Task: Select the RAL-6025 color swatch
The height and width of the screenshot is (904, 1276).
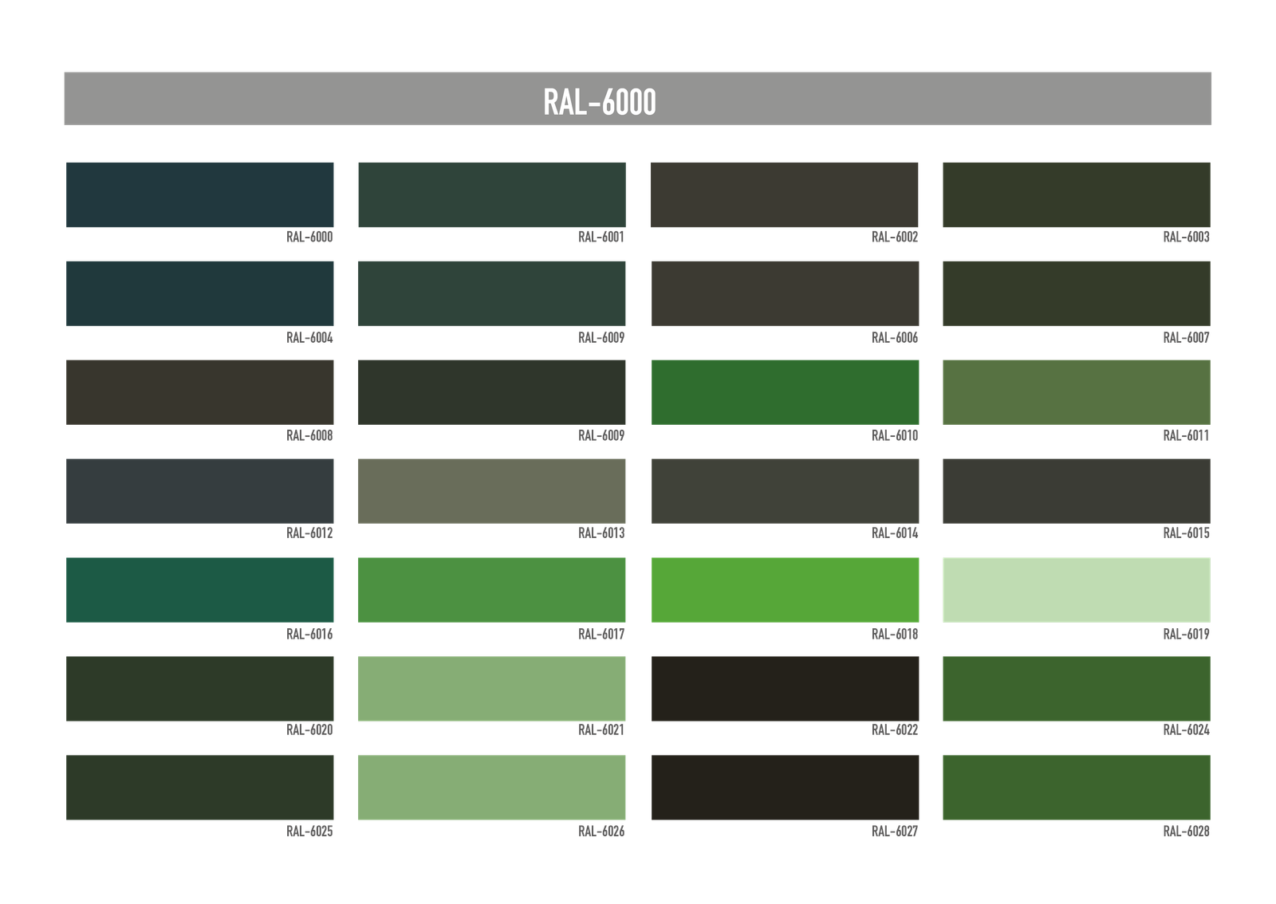Action: (x=199, y=788)
